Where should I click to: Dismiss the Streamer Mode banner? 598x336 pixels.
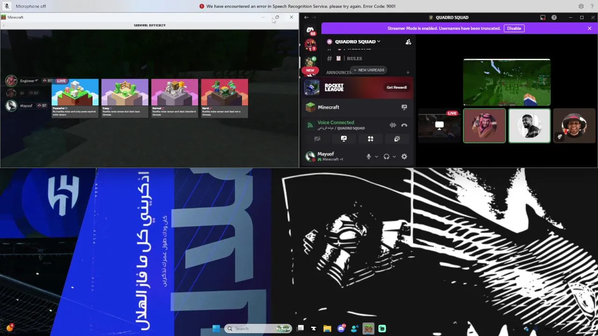(590, 28)
